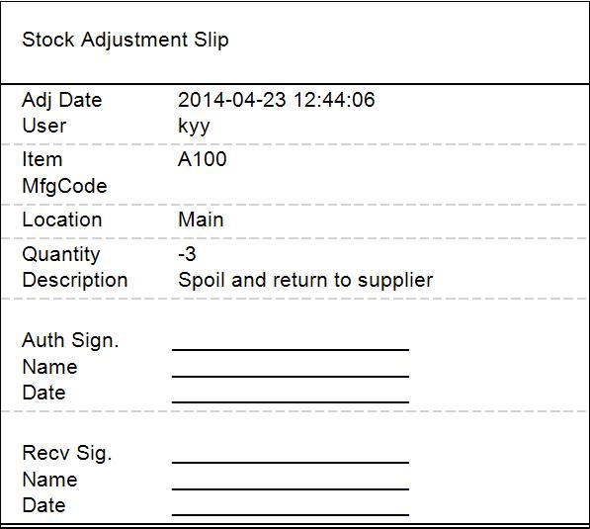Click the User label
The width and height of the screenshot is (590, 529).
(x=44, y=126)
